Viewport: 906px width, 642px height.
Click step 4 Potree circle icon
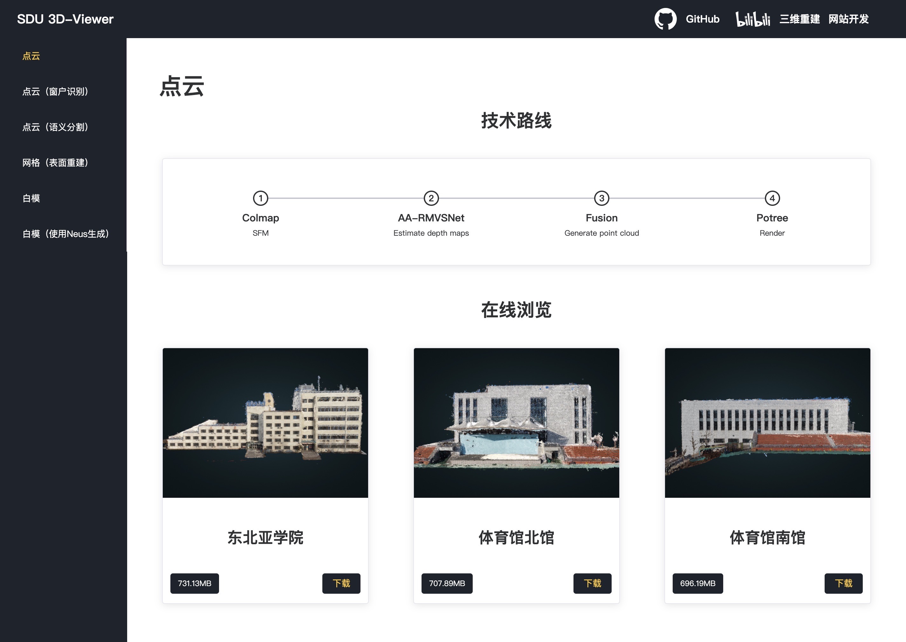point(772,198)
